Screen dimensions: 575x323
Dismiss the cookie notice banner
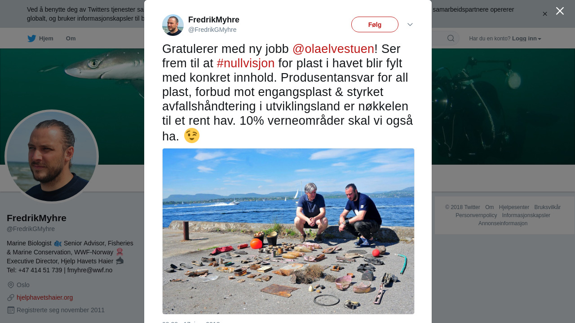[545, 14]
